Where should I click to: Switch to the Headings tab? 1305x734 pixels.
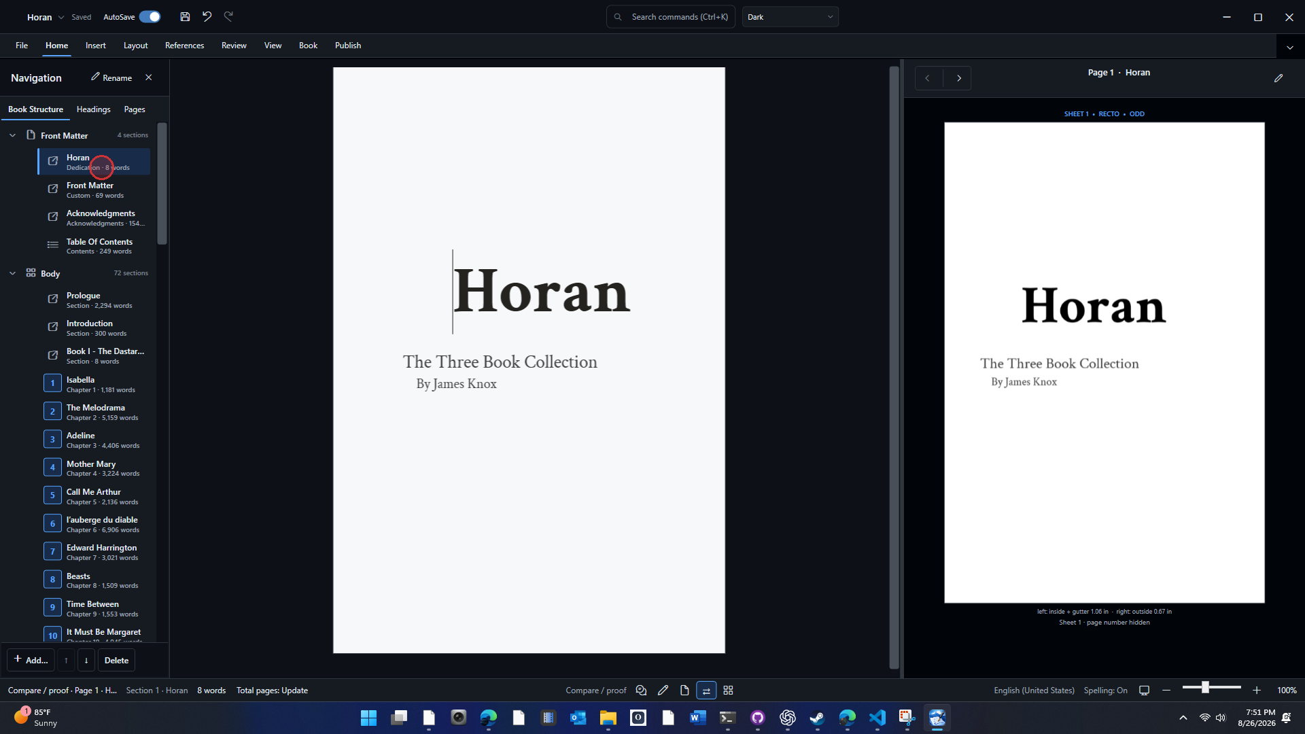click(x=93, y=109)
